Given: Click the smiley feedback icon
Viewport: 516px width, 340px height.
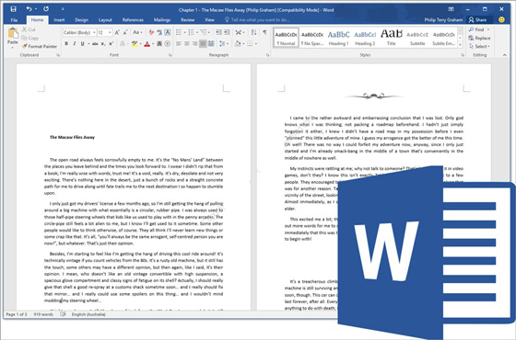Looking at the screenshot, I should tap(501, 19).
